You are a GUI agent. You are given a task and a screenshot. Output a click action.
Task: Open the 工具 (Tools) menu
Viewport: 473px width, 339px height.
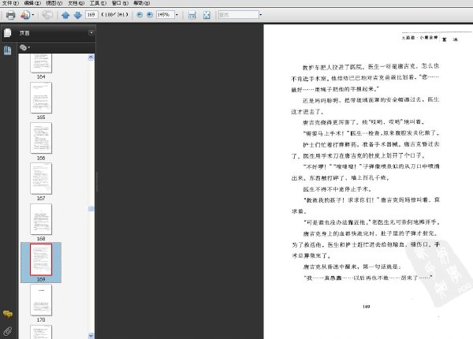point(98,3)
